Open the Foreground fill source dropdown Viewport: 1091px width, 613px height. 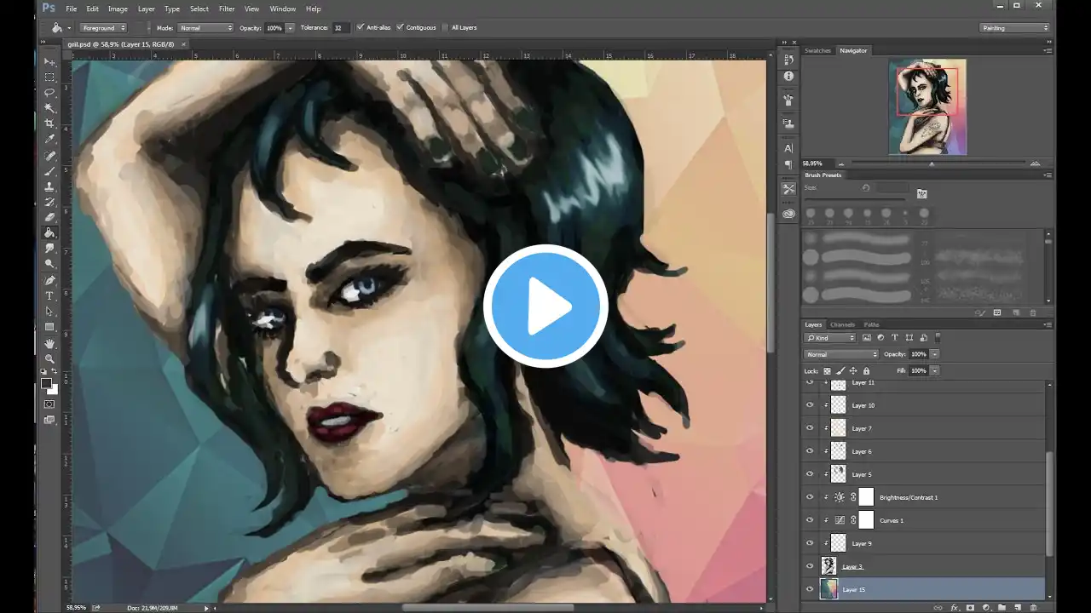[103, 27]
